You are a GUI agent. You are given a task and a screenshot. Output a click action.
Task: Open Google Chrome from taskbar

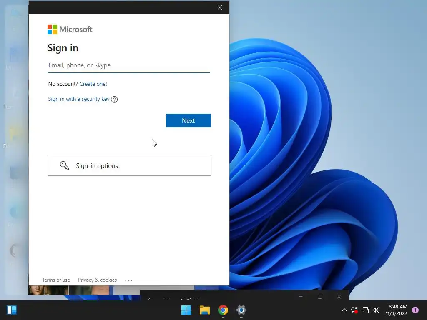click(x=223, y=310)
